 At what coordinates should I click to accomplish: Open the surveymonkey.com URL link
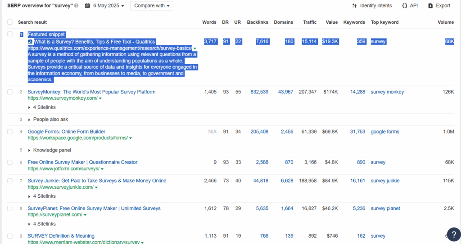[62, 98]
